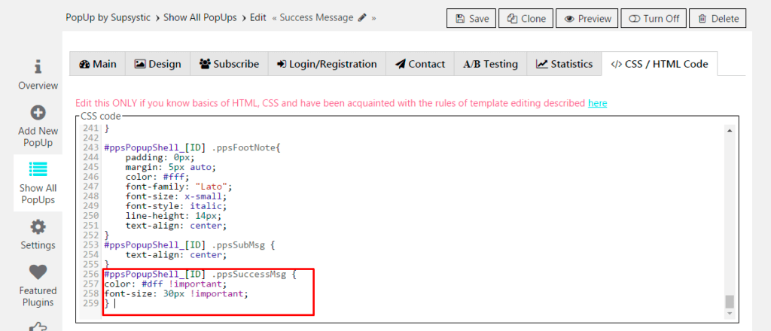Turn Off the popup
771x331 pixels.
point(654,19)
